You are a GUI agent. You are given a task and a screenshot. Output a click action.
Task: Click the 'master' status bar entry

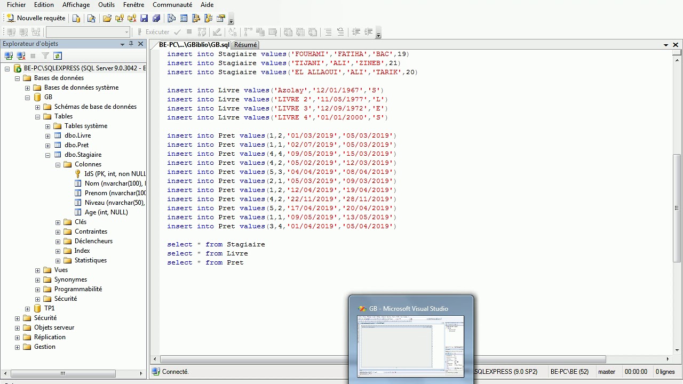[x=607, y=372]
